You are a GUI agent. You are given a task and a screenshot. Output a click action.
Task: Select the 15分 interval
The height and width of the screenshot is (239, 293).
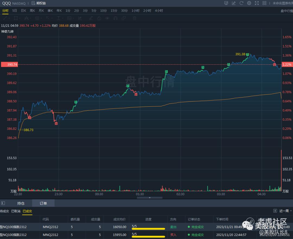pyautogui.click(x=114, y=11)
